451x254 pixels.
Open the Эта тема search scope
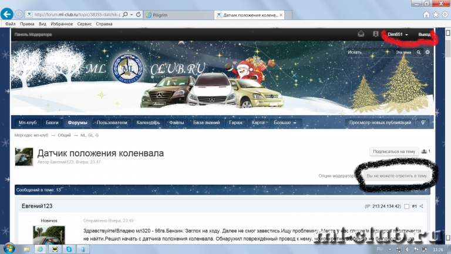[403, 52]
